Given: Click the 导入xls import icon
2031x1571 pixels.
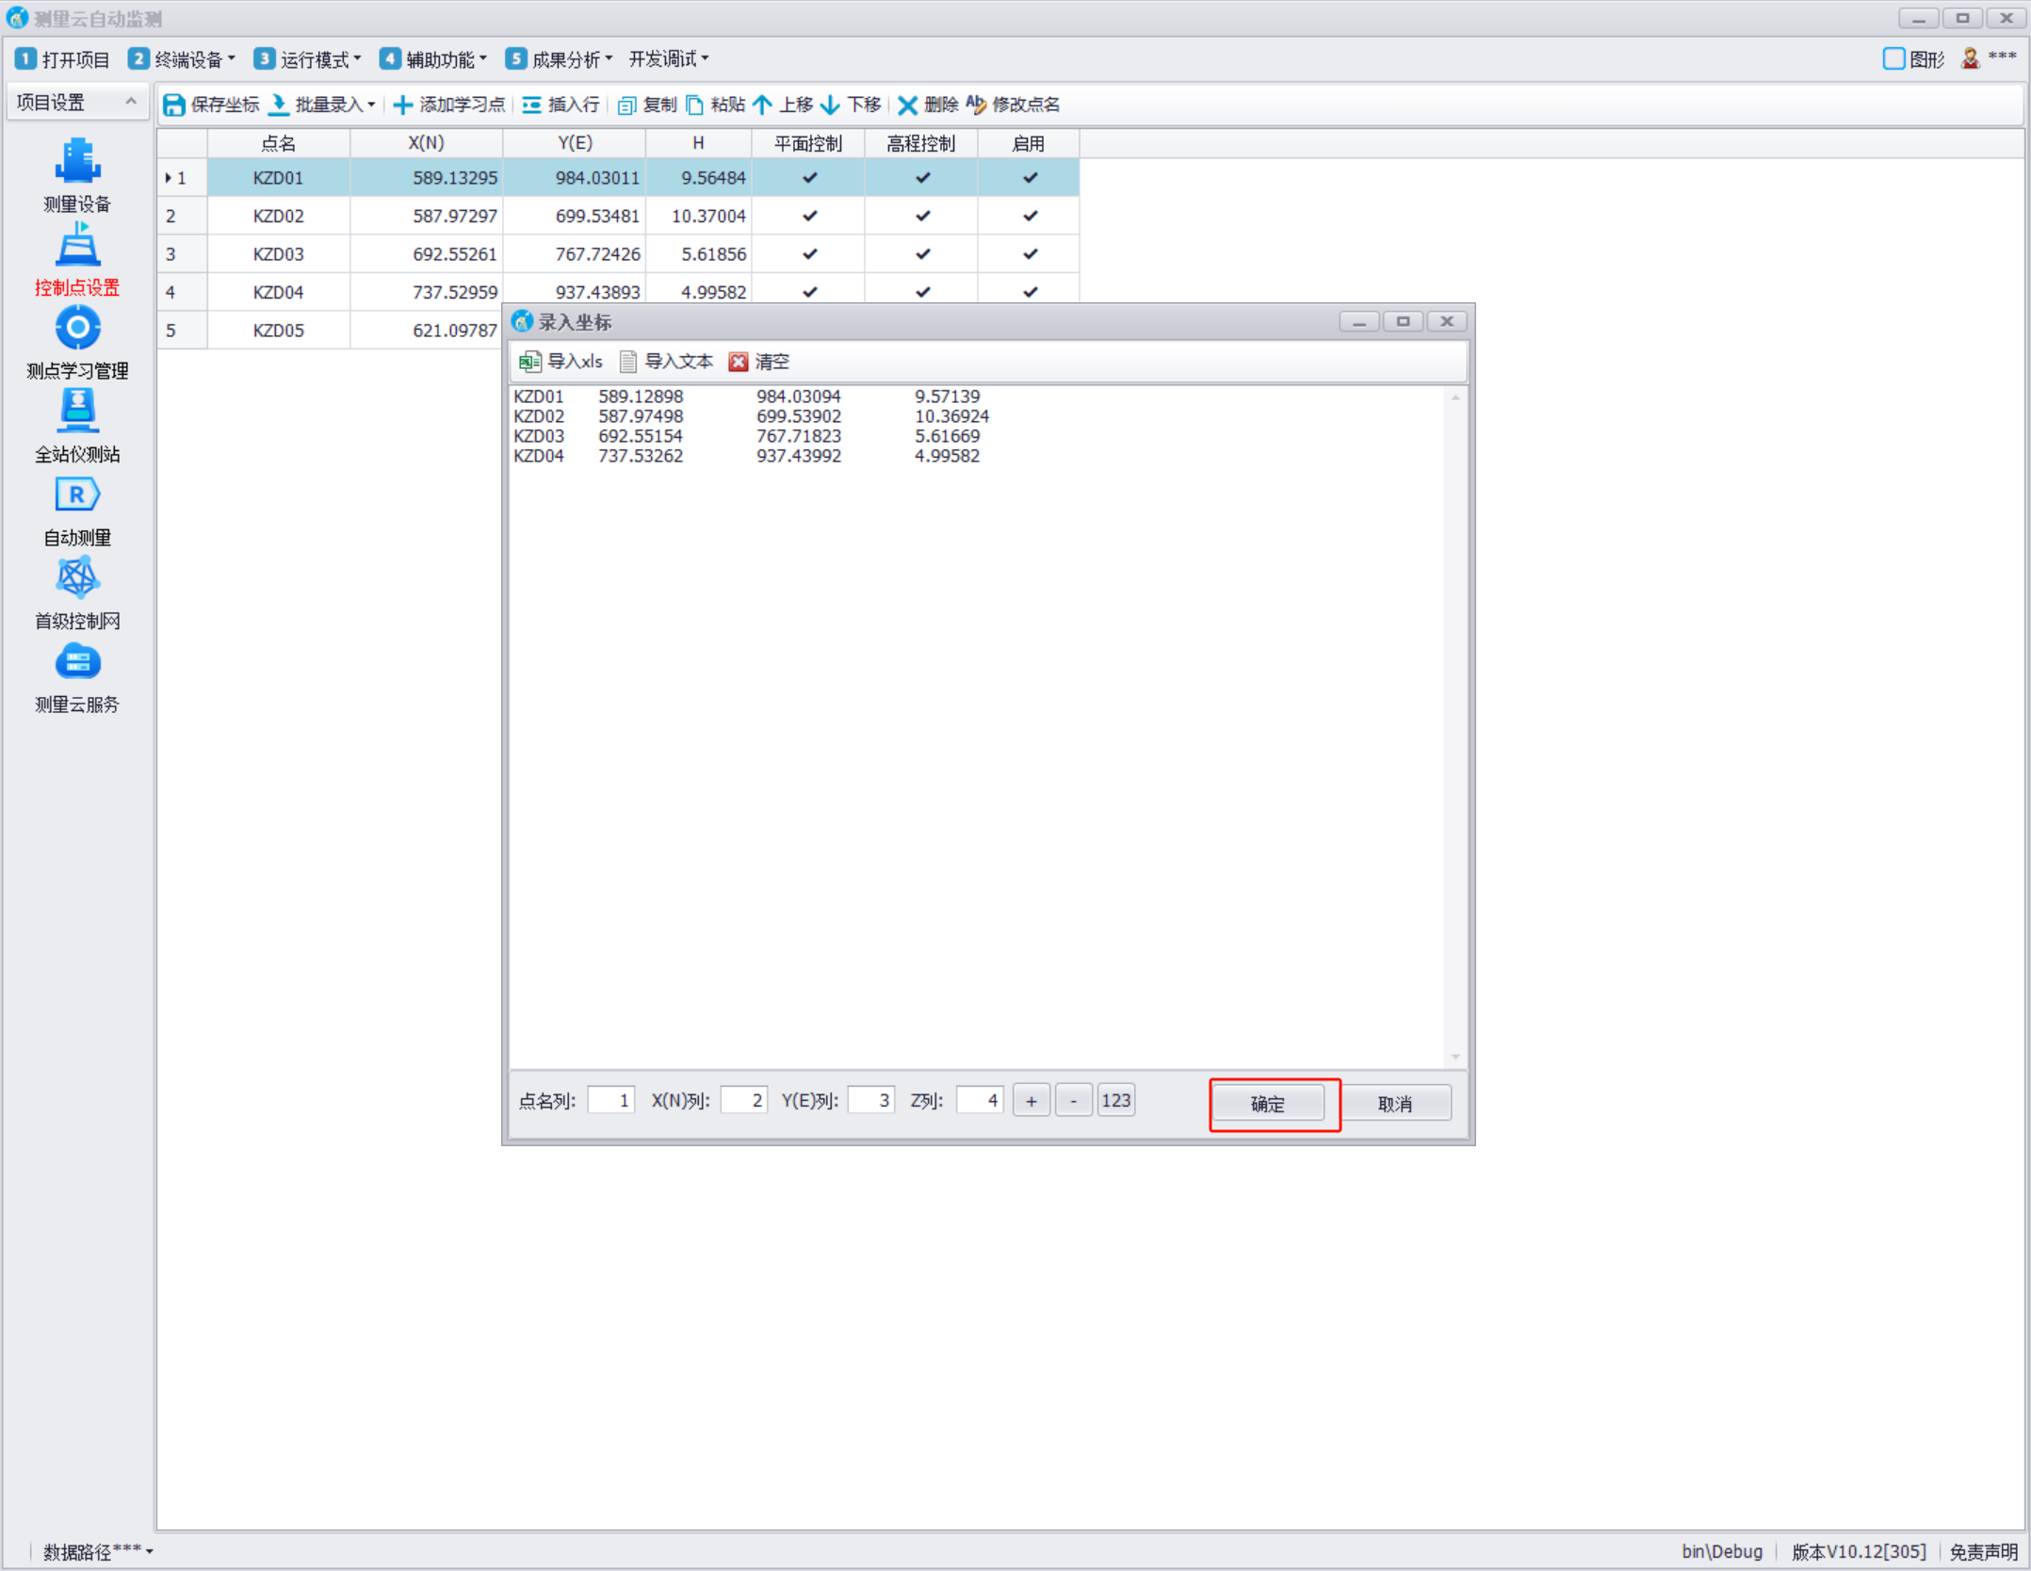Looking at the screenshot, I should (x=530, y=362).
